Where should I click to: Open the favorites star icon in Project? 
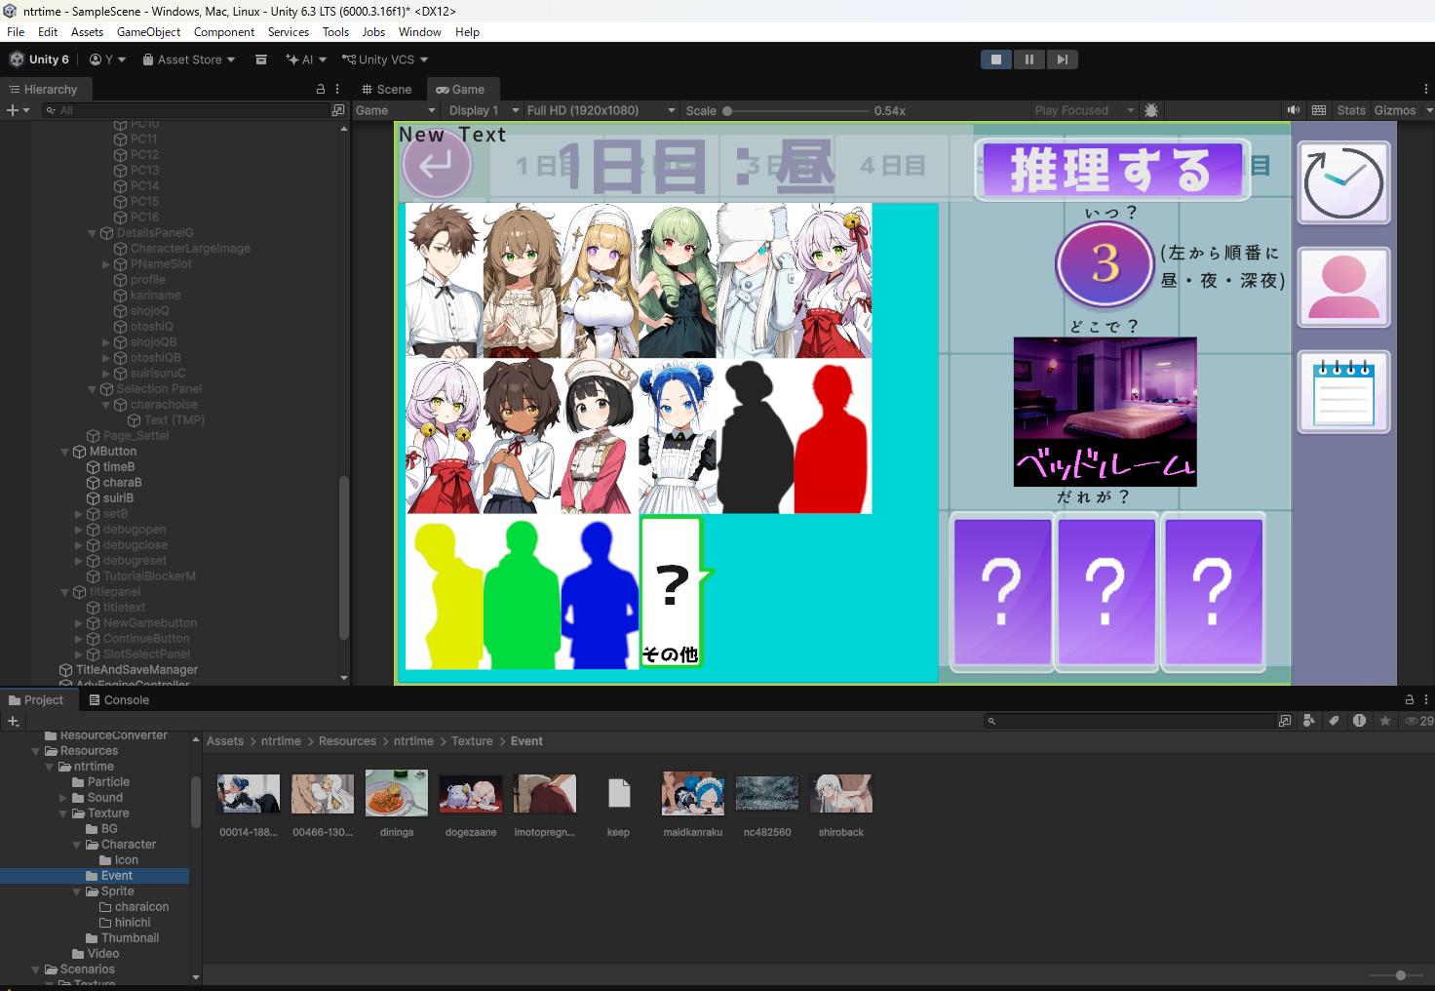coord(1384,721)
